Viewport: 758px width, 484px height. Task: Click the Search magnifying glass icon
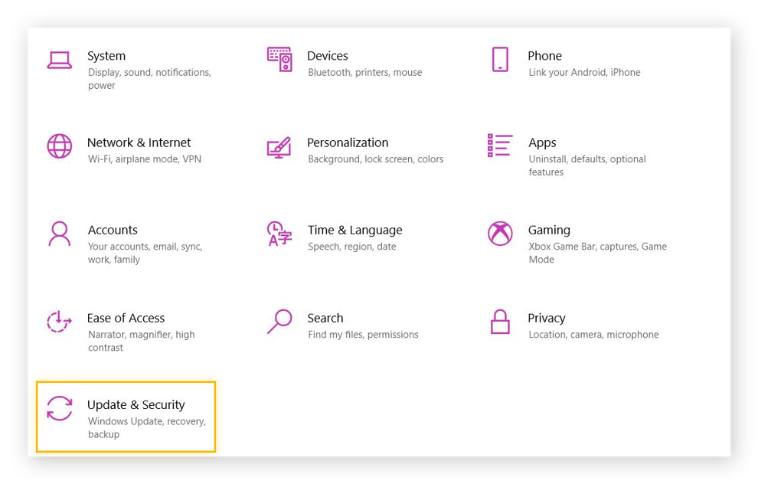click(x=279, y=322)
